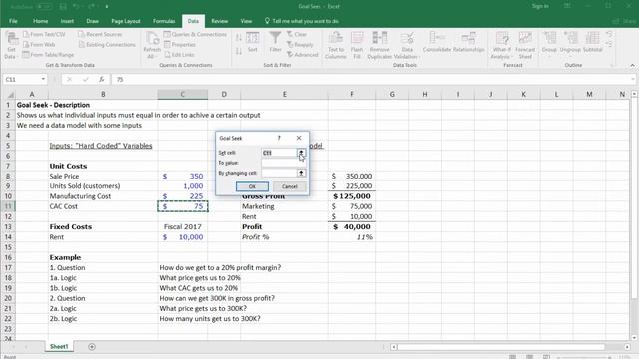Image resolution: width=639 pixels, height=359 pixels.
Task: Select cell with Sale Price 350
Action: pyautogui.click(x=183, y=176)
